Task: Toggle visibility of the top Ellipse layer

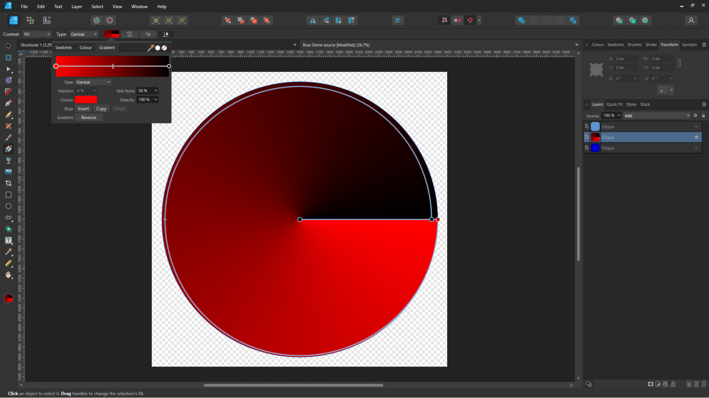Action: click(x=696, y=127)
